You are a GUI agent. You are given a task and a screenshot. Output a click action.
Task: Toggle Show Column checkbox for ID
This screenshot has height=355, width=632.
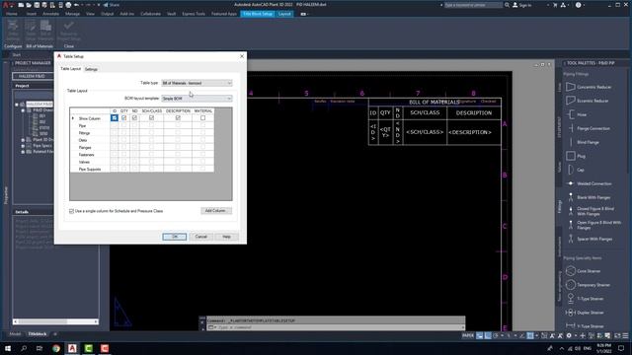coord(115,118)
